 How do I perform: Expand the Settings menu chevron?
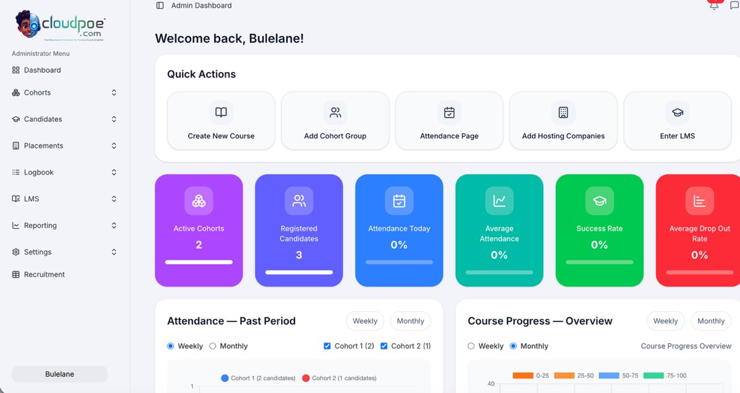(x=114, y=252)
